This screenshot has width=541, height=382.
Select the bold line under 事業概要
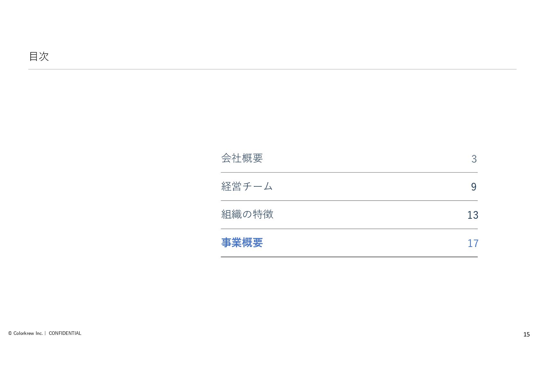coord(349,257)
